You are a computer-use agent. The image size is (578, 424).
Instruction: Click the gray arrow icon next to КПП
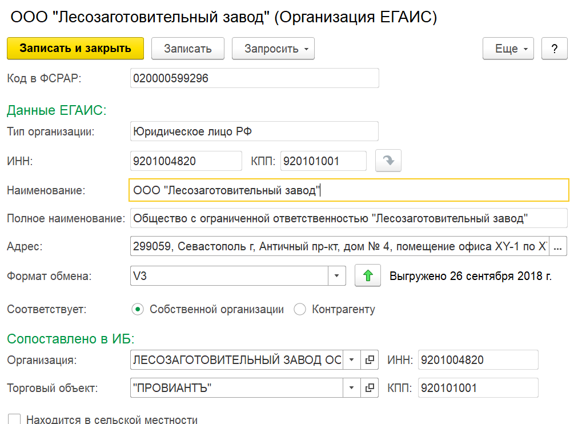(388, 161)
